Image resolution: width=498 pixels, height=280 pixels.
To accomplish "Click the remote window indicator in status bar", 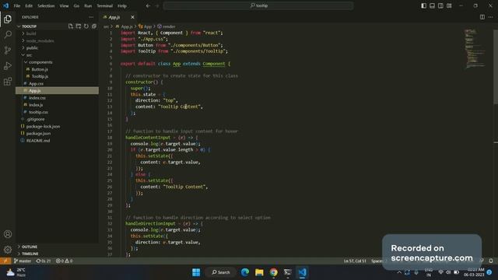I will point(5,261).
